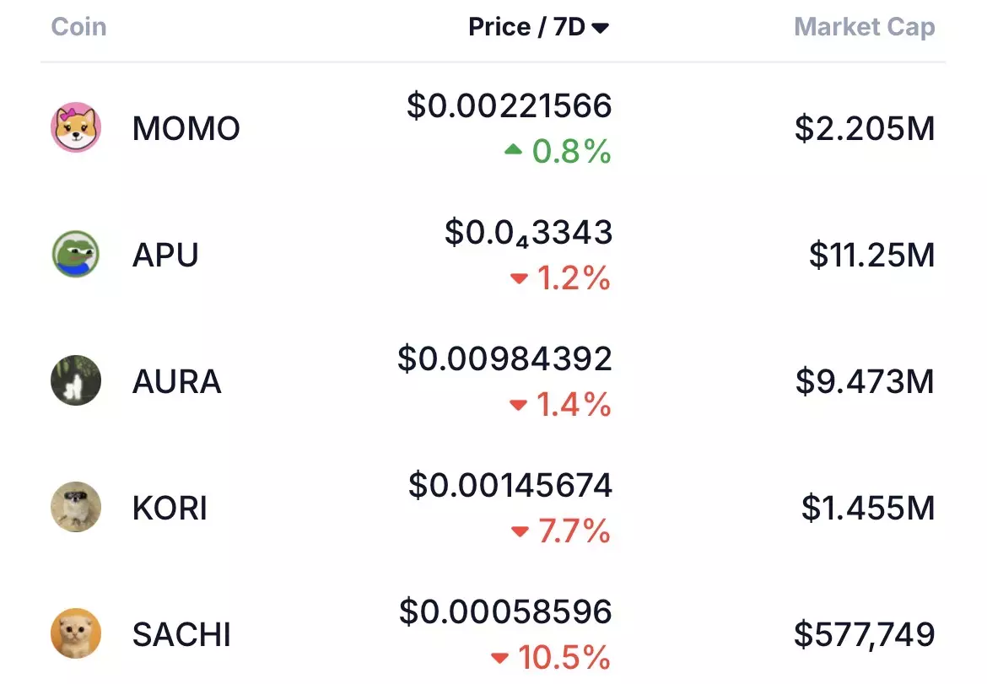Image resolution: width=987 pixels, height=684 pixels.
Task: Open the KORI dog coin icon
Action: pyautogui.click(x=76, y=507)
